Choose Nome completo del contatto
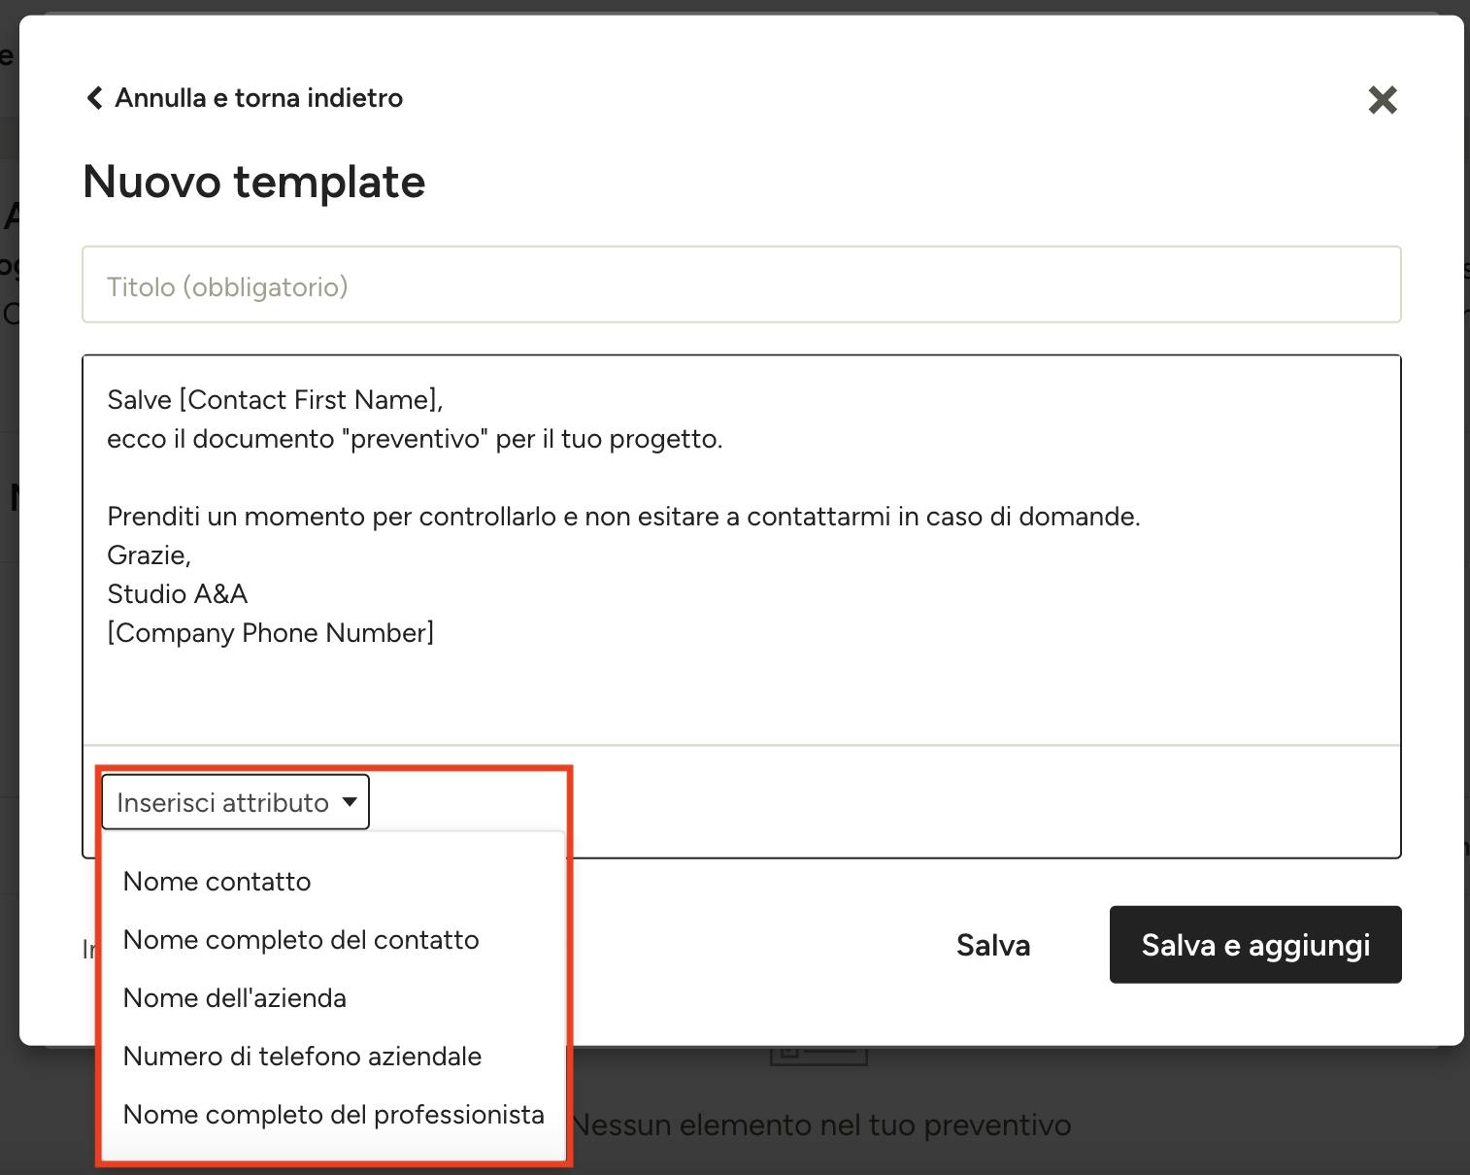Image resolution: width=1470 pixels, height=1175 pixels. click(301, 940)
